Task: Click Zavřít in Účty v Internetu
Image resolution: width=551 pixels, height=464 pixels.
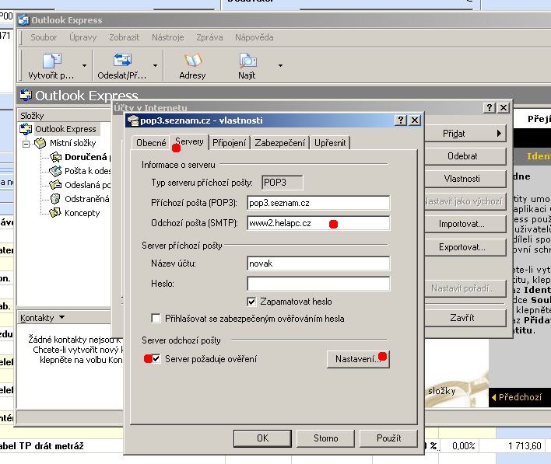Action: coord(465,318)
